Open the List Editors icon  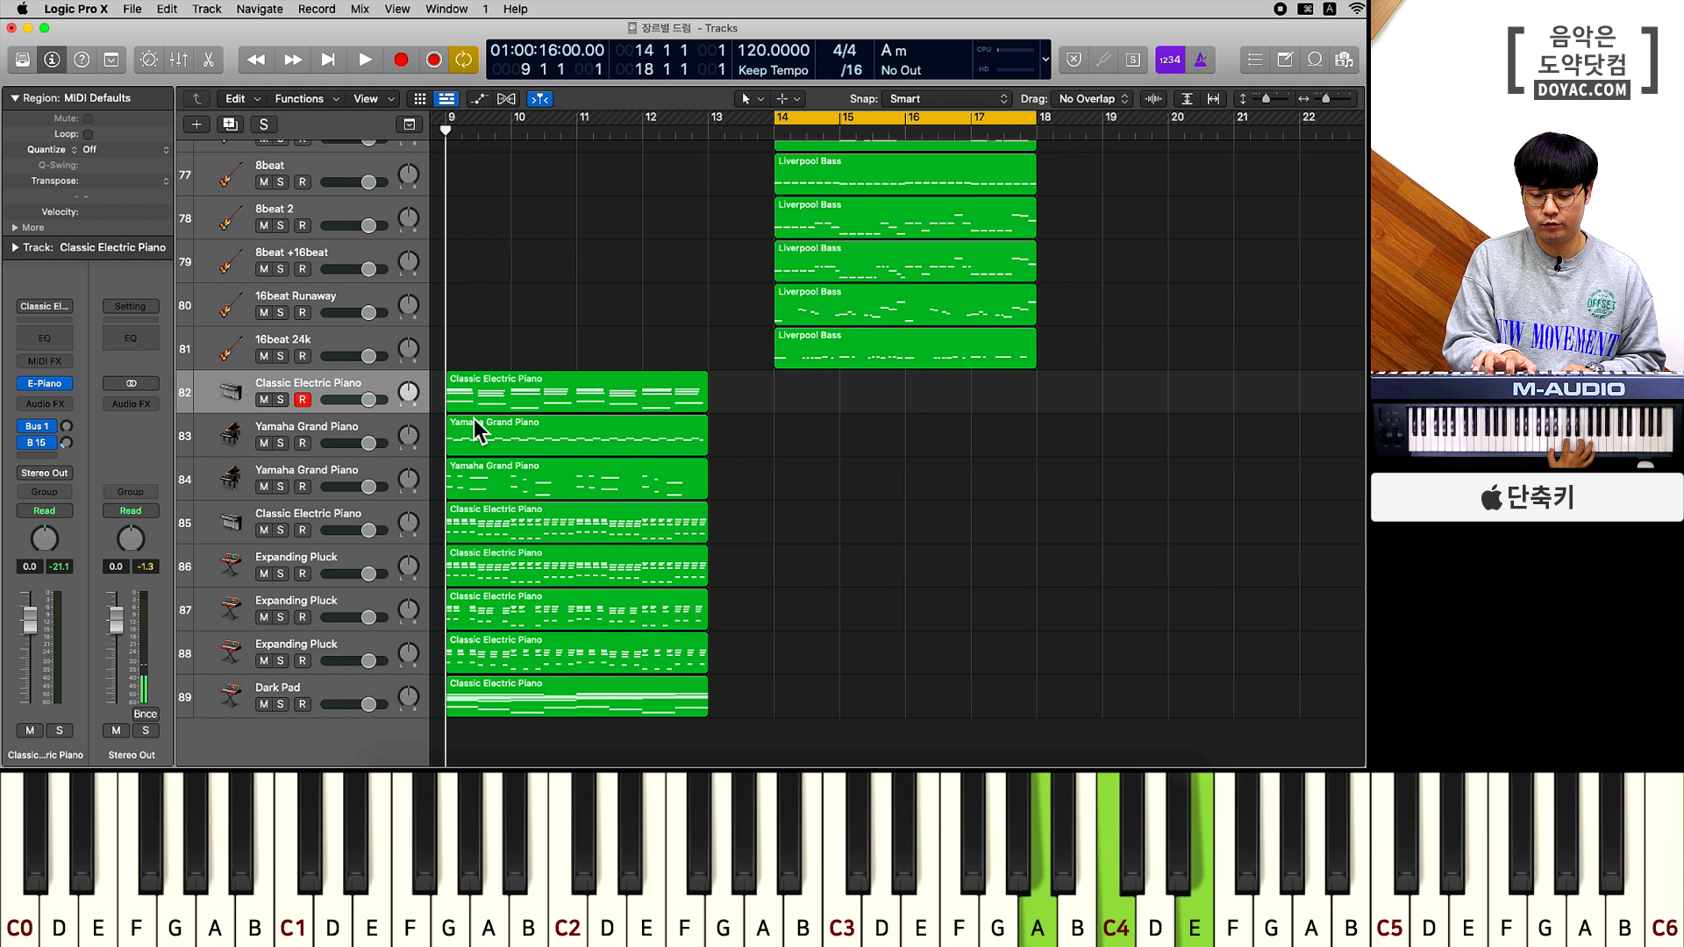[1255, 60]
